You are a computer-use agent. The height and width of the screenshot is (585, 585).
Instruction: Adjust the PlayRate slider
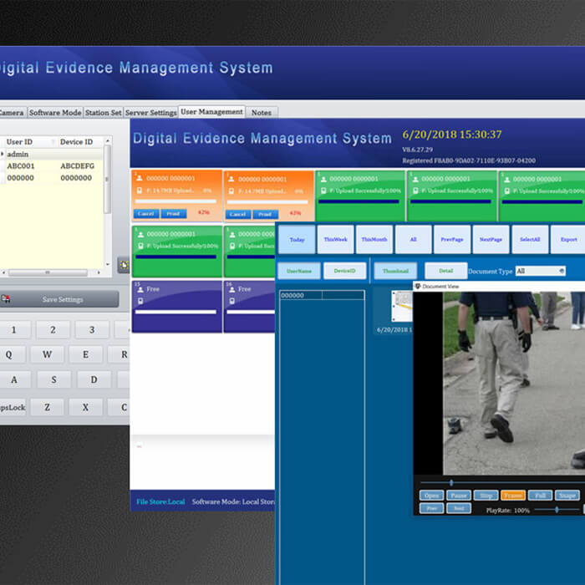coord(557,510)
